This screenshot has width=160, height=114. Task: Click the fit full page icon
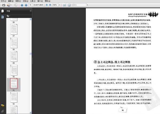(69, 5)
